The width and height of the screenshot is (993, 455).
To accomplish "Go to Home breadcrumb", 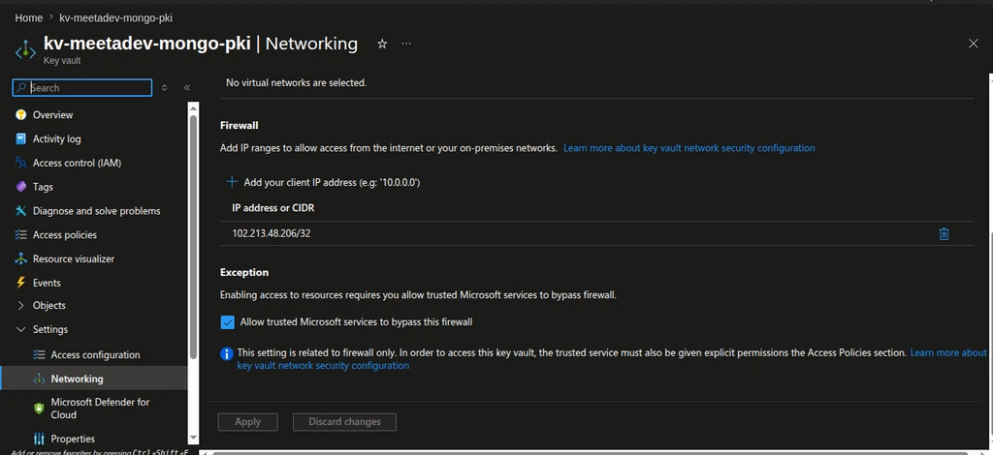I will [28, 18].
